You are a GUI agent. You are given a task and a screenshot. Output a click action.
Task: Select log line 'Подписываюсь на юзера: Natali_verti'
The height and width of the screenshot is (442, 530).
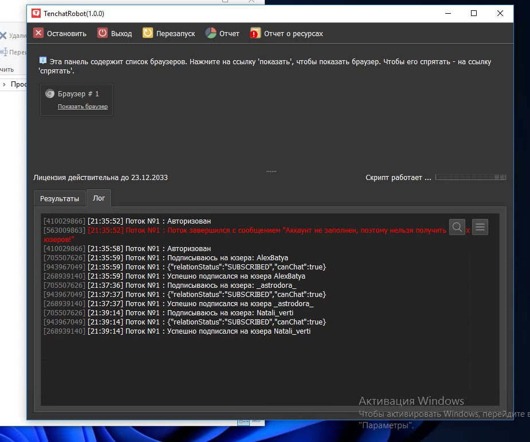(x=168, y=313)
